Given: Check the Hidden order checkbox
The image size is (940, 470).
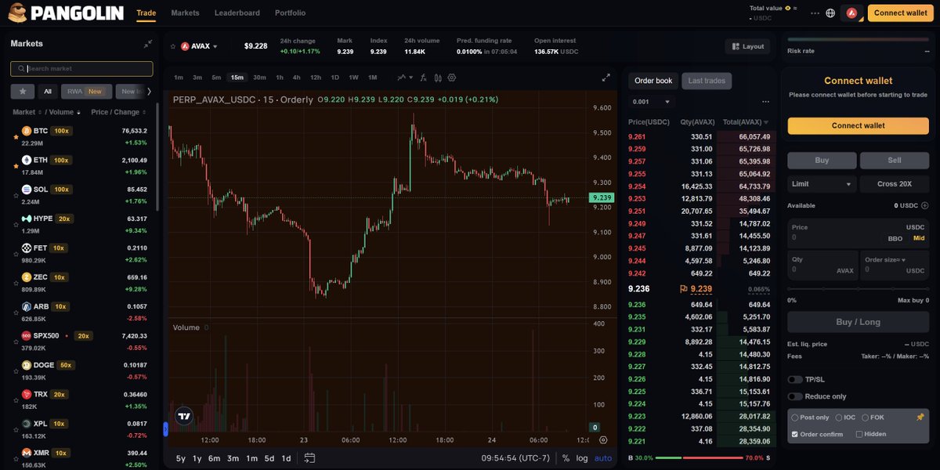Looking at the screenshot, I should pyautogui.click(x=859, y=434).
